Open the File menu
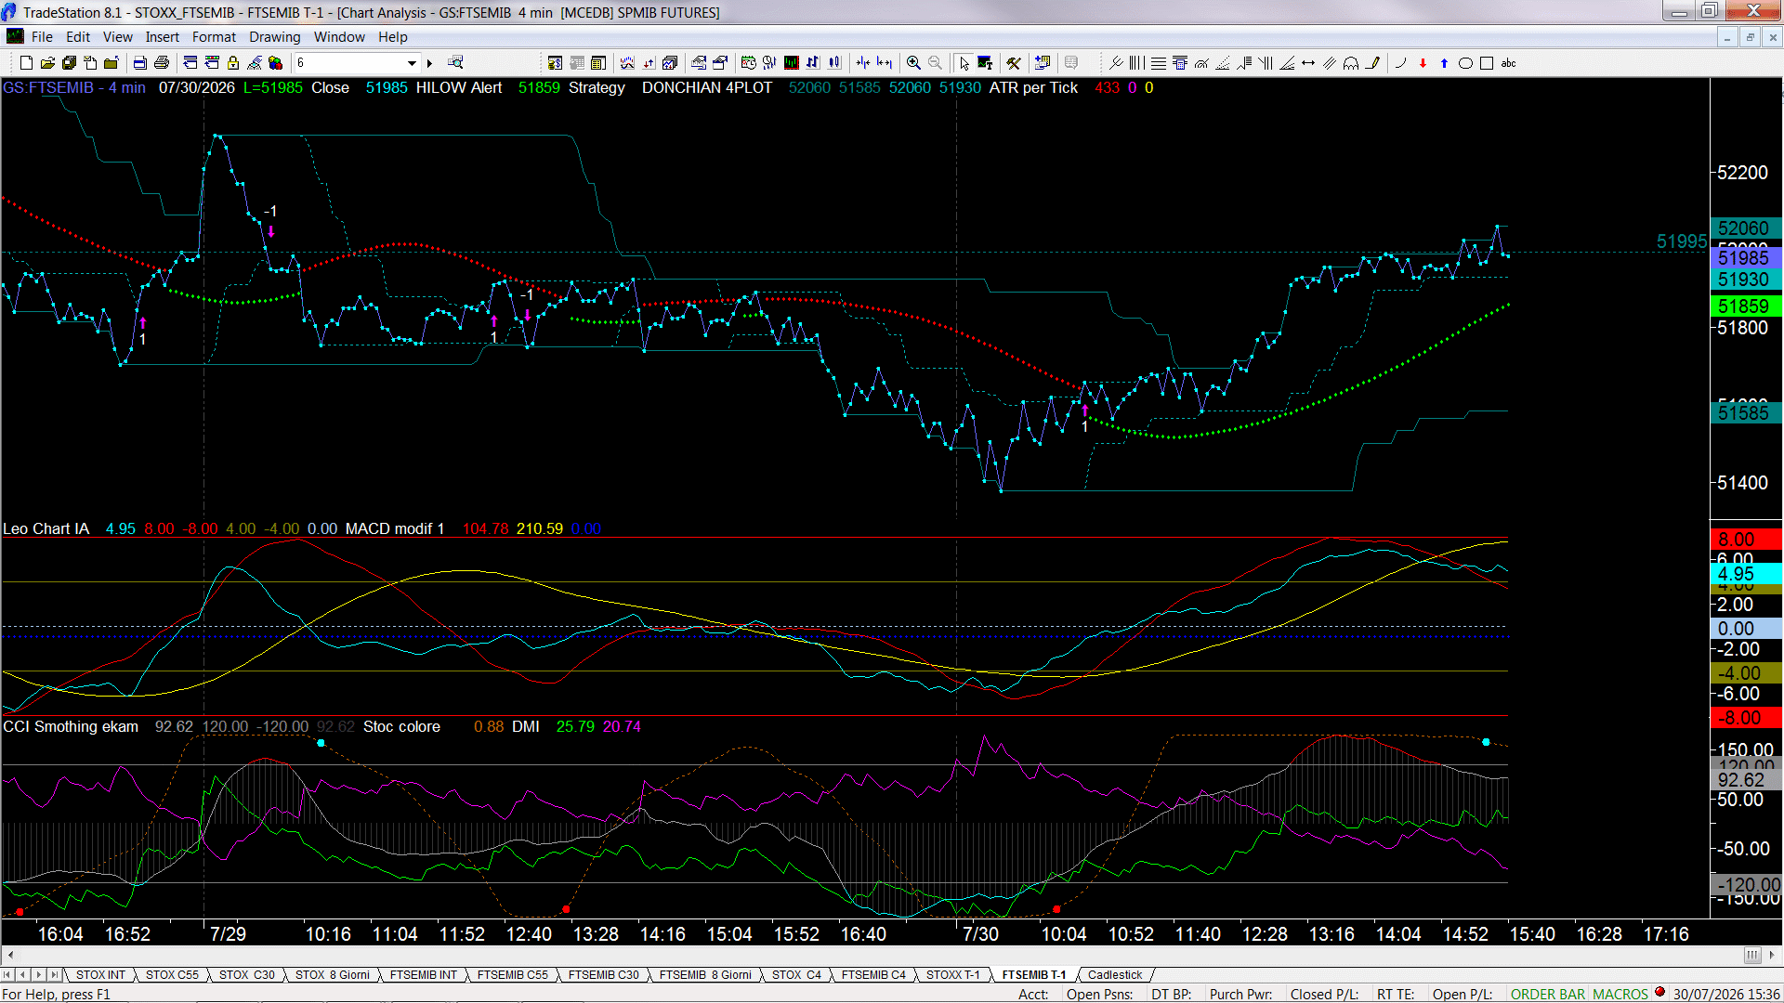1784x1003 pixels. (x=42, y=37)
